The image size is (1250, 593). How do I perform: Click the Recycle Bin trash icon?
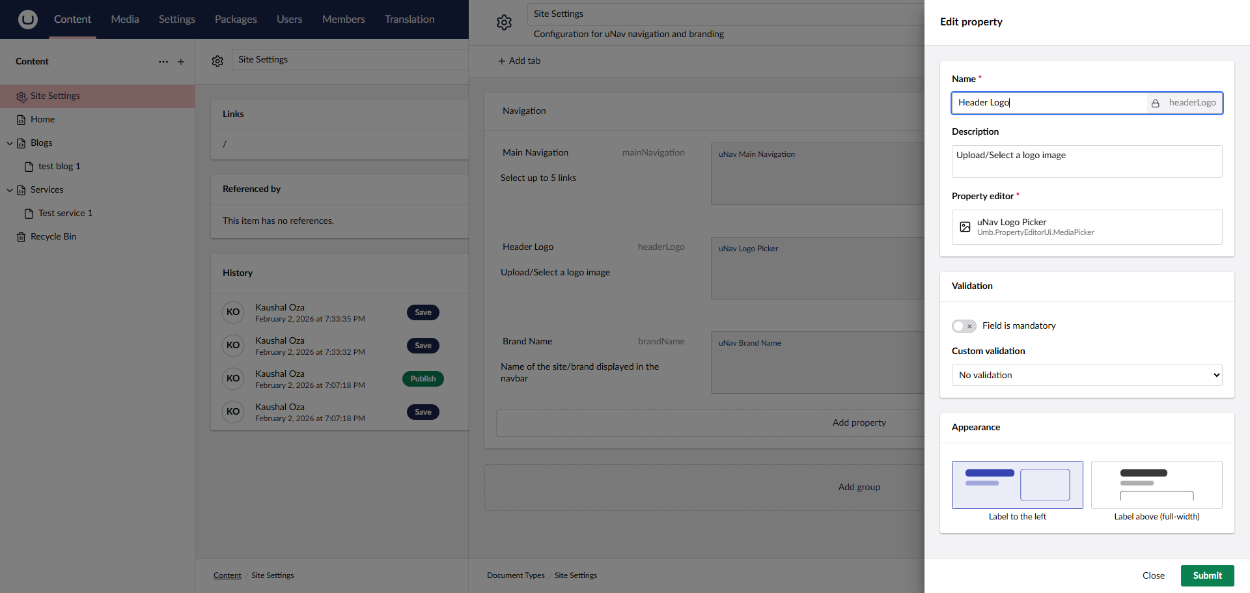pos(21,237)
